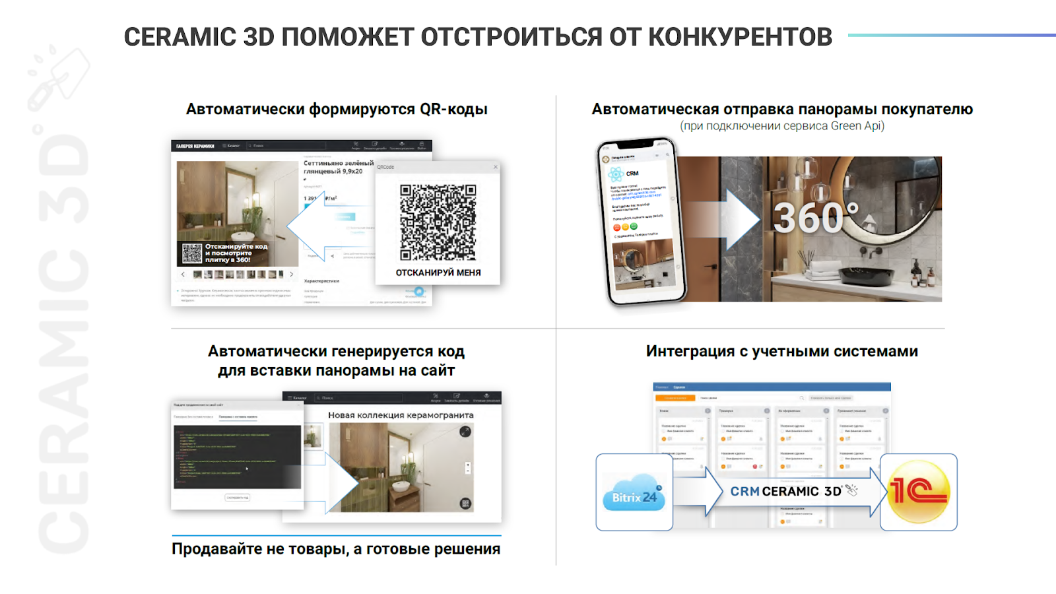Click the Поиск search field on the Новая коллекция page
Screen dimensions: 1056x594
click(x=359, y=398)
